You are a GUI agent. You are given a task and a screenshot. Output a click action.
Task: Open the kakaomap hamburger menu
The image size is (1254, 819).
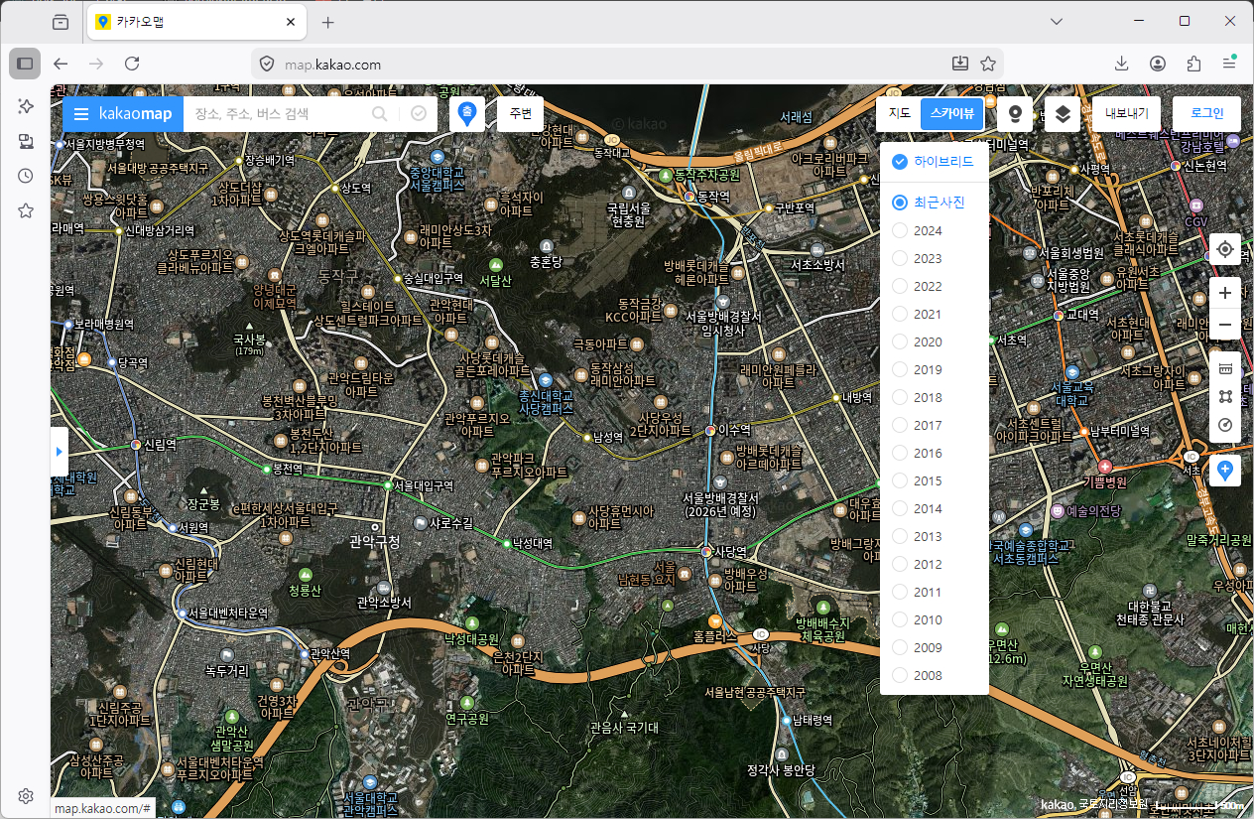(81, 114)
